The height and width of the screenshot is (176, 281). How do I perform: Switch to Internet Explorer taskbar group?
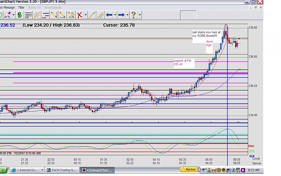pos(25,170)
